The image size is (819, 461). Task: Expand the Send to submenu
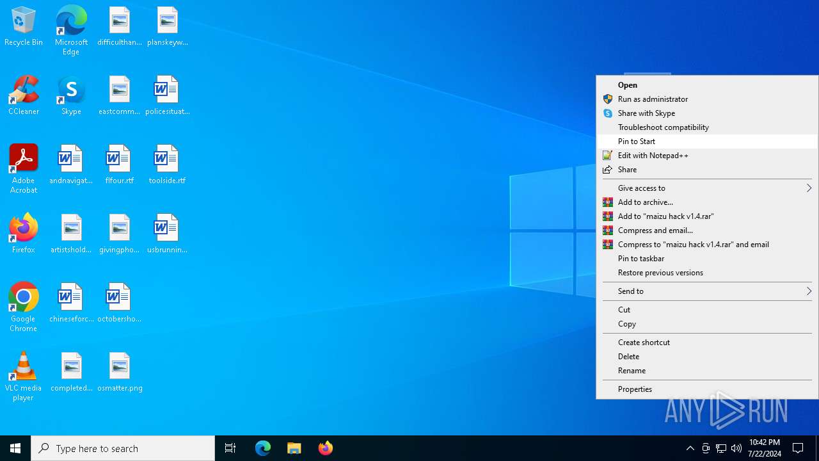[707, 291]
